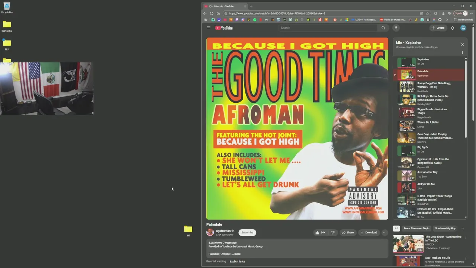Play Xxplosive by Dr. Dre in playlist
Screen dimensions: 476x268
tap(430, 62)
